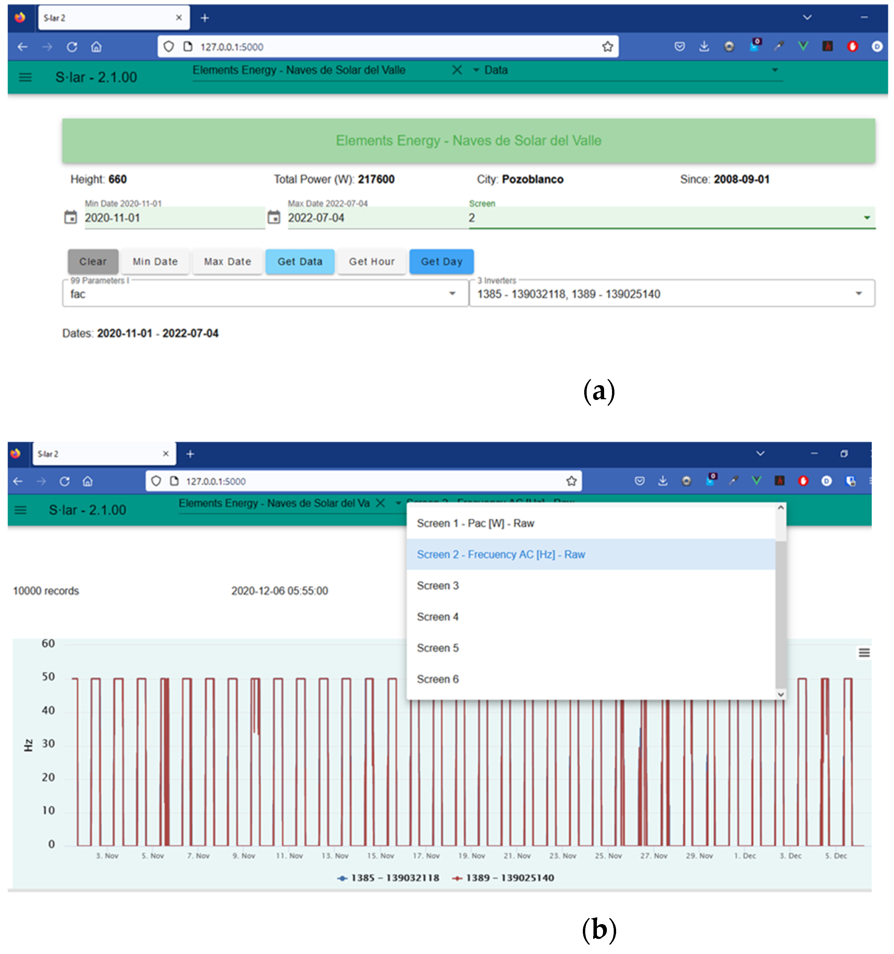Screen dimensions: 894x954
Task: Open the Parameters dropdown showing fac
Action: click(x=452, y=294)
